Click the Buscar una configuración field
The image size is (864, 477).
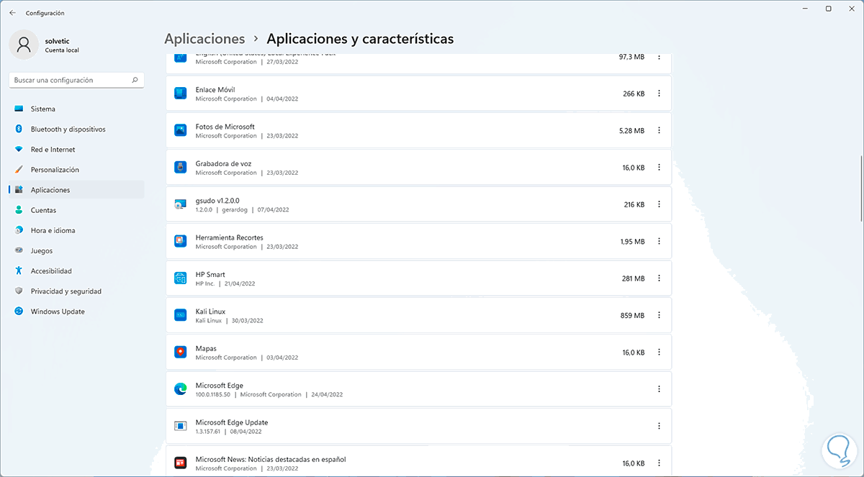(71, 81)
